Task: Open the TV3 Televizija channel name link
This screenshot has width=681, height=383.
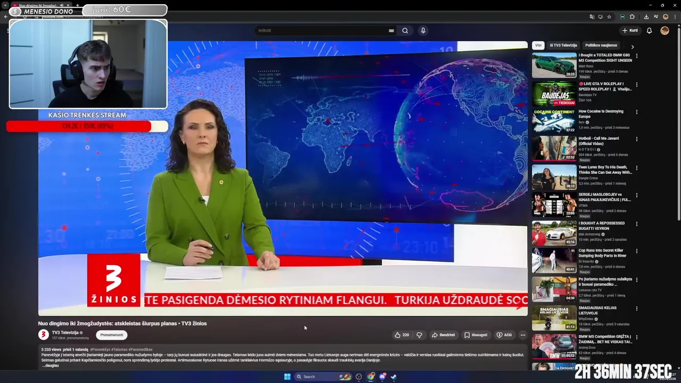Action: (65, 332)
